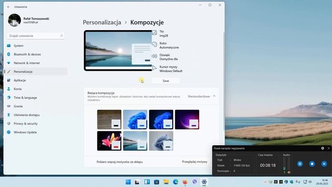Click the orange speaker audio indicator
332x187 pixels.
(x=289, y=172)
